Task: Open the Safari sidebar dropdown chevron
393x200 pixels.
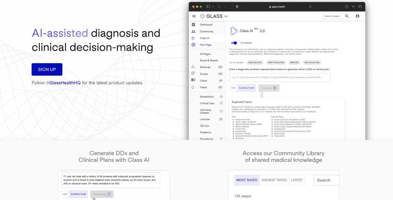Action: click(213, 7)
